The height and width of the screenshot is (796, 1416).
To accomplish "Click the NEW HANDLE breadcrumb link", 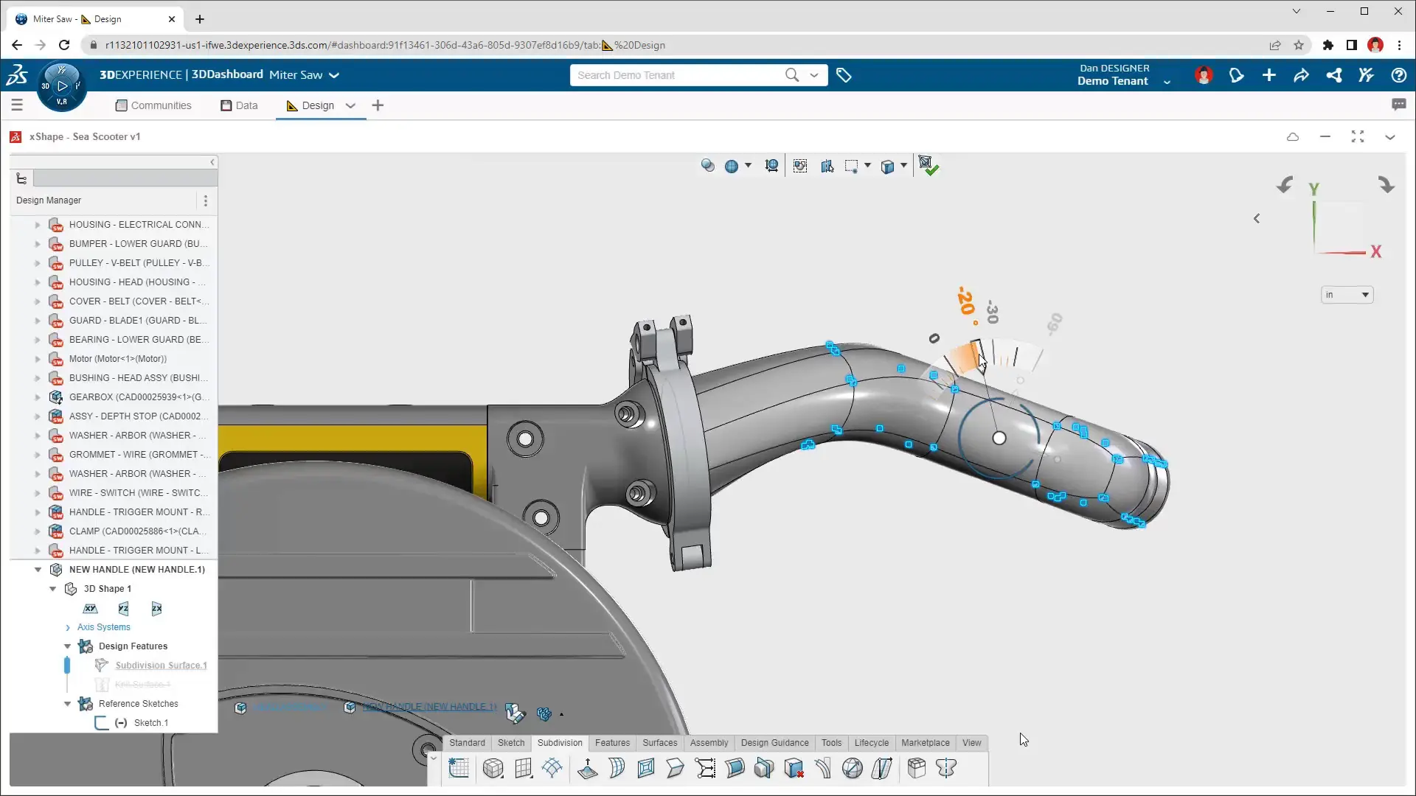I will (428, 707).
